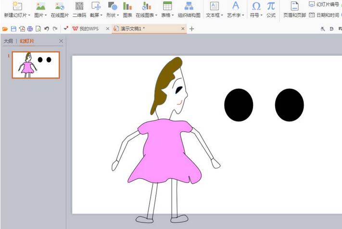Close the slide thumbnail side panel

click(61, 41)
